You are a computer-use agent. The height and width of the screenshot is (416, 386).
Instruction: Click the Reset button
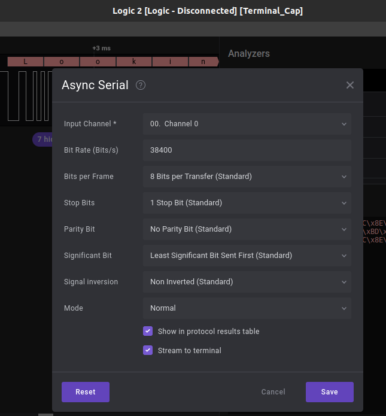[86, 392]
